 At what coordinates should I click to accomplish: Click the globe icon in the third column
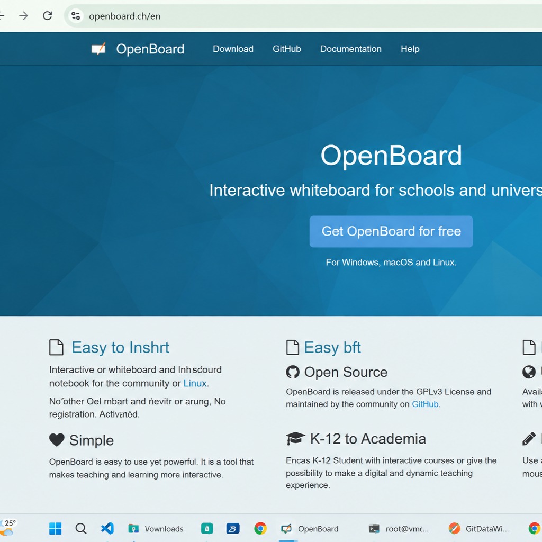529,372
